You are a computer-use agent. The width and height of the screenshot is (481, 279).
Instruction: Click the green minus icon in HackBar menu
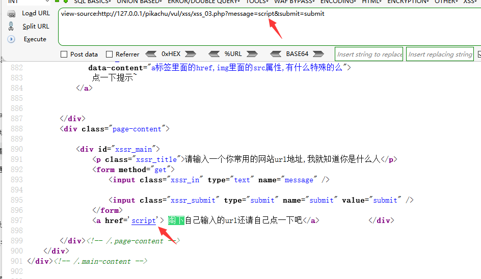click(x=57, y=1)
